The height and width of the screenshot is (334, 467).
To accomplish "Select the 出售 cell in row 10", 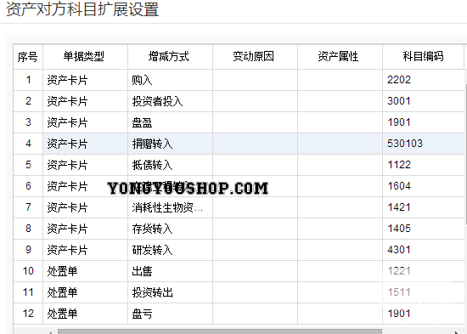I will click(170, 271).
